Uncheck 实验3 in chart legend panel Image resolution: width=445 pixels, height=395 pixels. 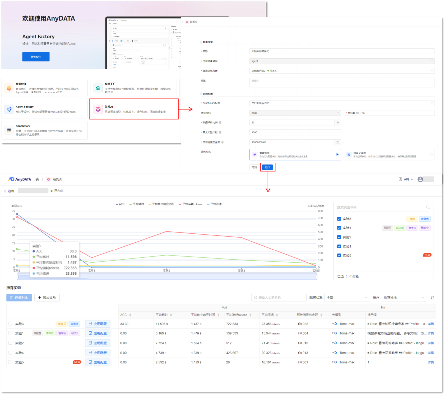[339, 219]
